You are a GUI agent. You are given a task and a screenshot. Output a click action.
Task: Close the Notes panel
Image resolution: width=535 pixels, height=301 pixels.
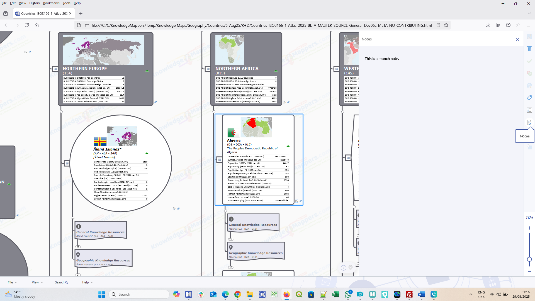click(517, 40)
